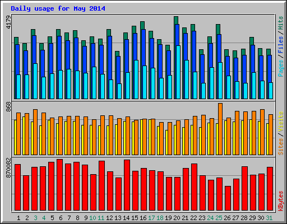Click day label 20 on the x-axis
Viewport: 287px width, 224px height.
click(177, 218)
